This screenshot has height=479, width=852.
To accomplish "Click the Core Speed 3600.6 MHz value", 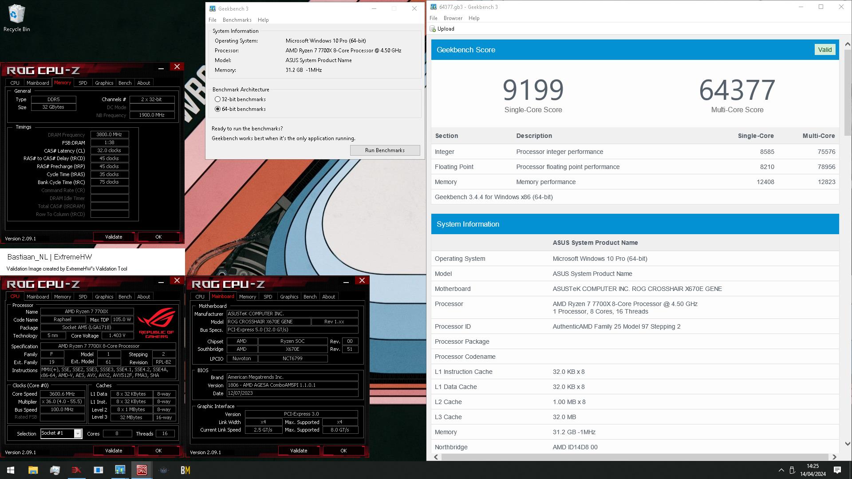I will click(62, 394).
